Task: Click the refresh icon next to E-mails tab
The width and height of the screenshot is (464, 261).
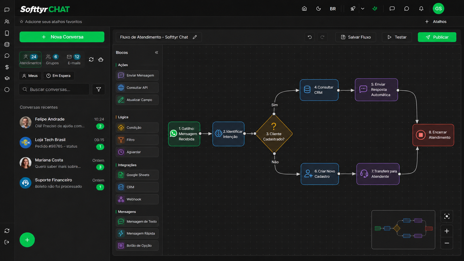Action: pyautogui.click(x=91, y=60)
